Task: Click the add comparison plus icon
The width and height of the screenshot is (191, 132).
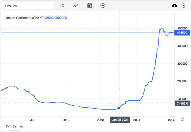Action: click(103, 6)
